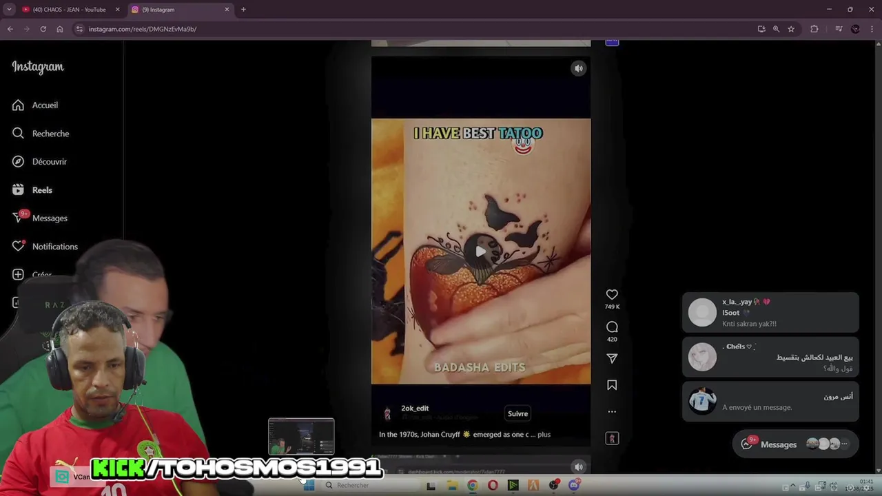Open File Explorer from taskbar
The height and width of the screenshot is (496, 882).
[x=452, y=486]
